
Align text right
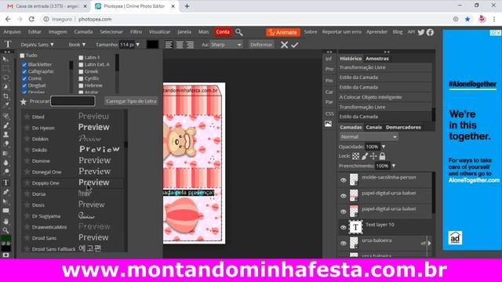190,45
